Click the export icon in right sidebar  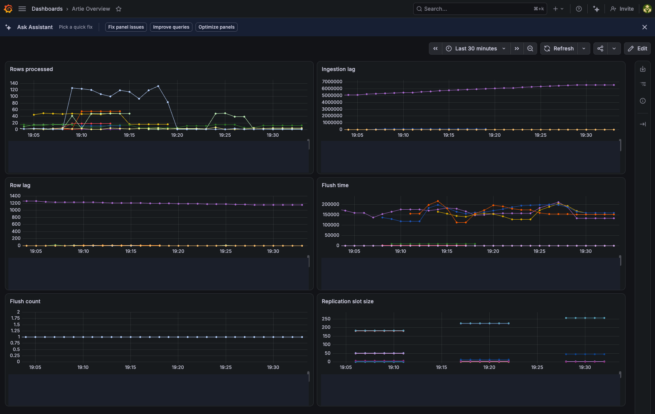(643, 69)
